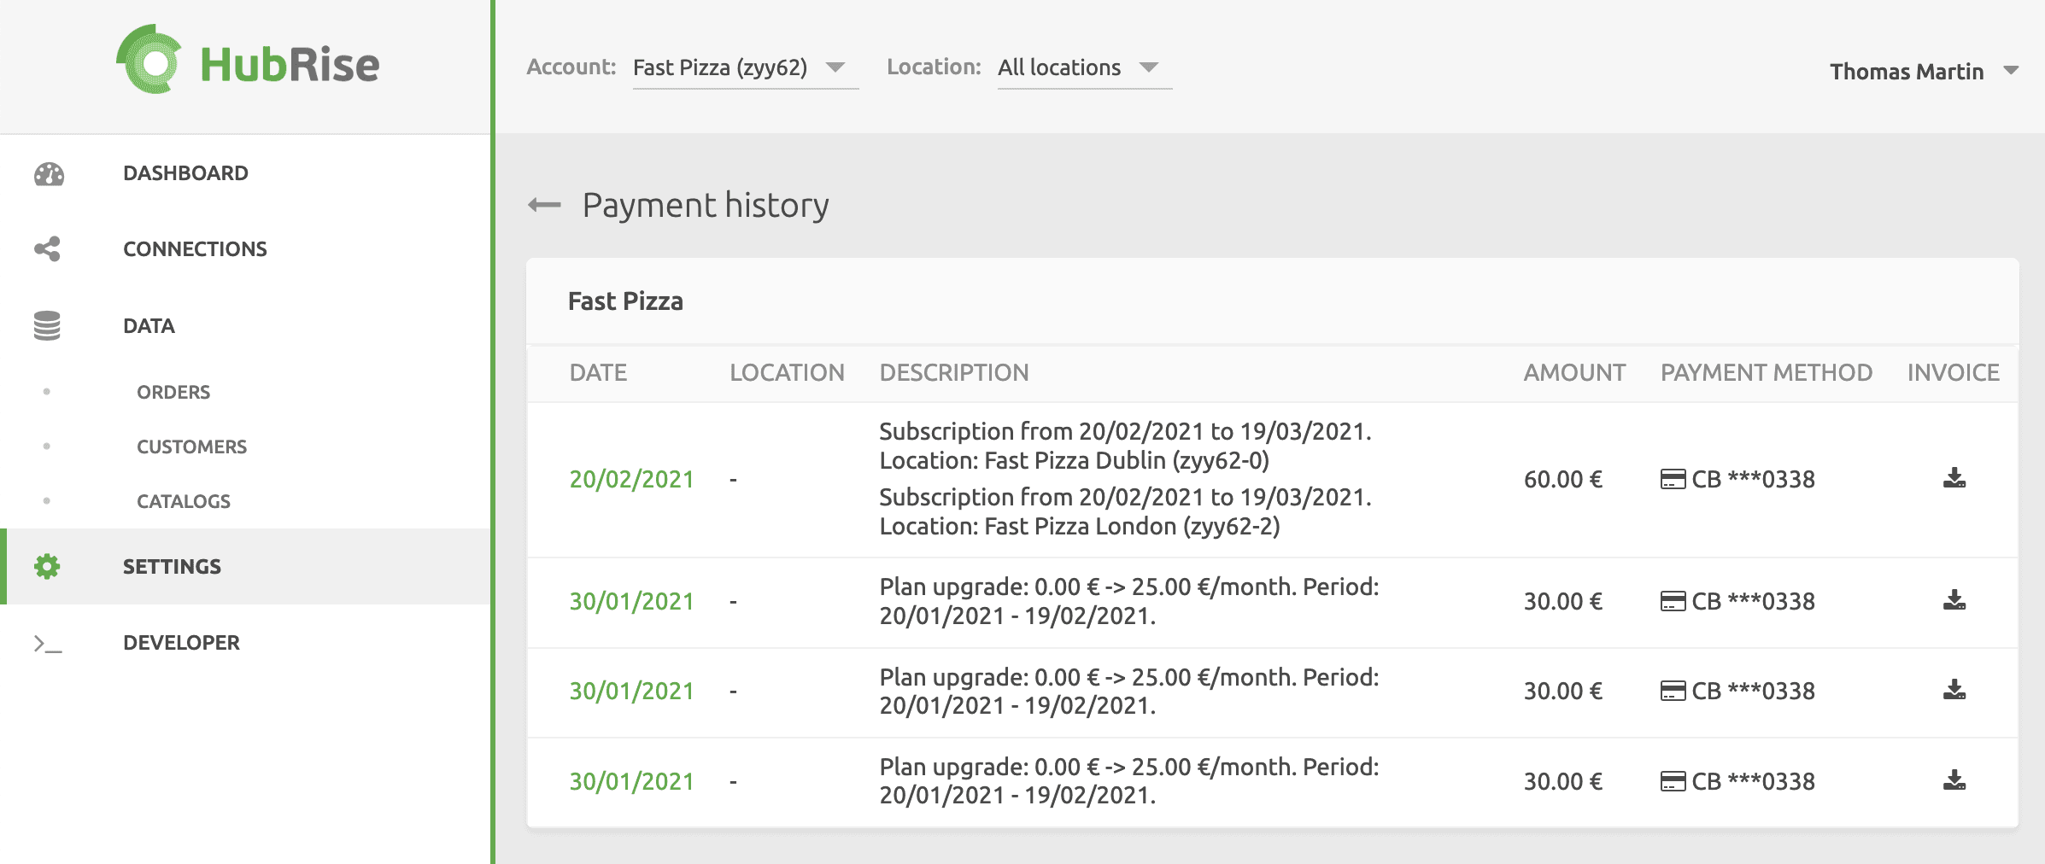Select ORDERS under the Data section

click(x=173, y=392)
